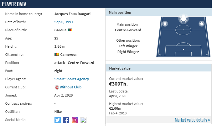This screenshot has width=212, height=126.
Task: Click the Cameroon flag beside Citizenship
Action: click(57, 55)
